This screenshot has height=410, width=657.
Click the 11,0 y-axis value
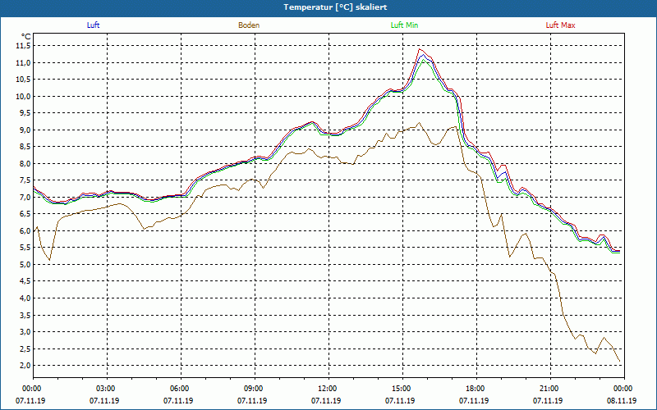(x=23, y=63)
